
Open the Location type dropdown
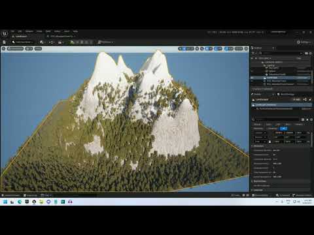pyautogui.click(x=260, y=133)
